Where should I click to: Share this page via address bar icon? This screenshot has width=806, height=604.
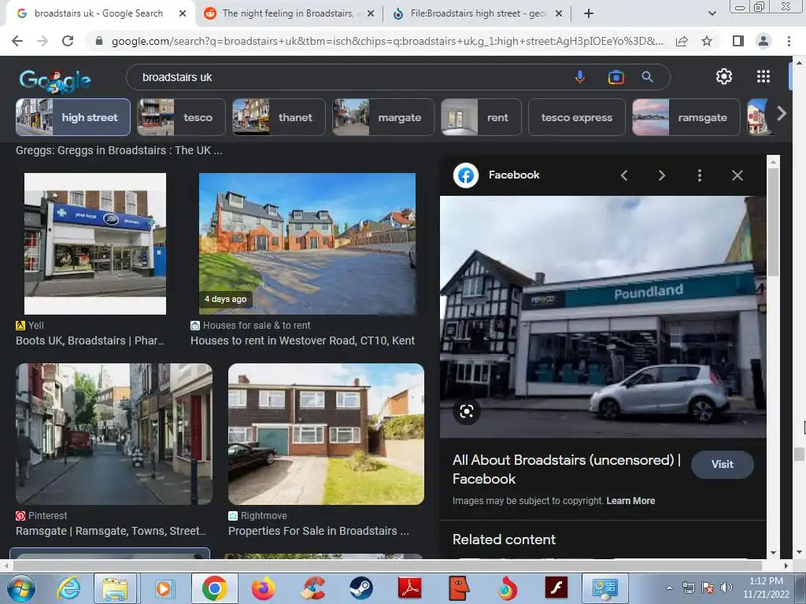[x=682, y=41]
